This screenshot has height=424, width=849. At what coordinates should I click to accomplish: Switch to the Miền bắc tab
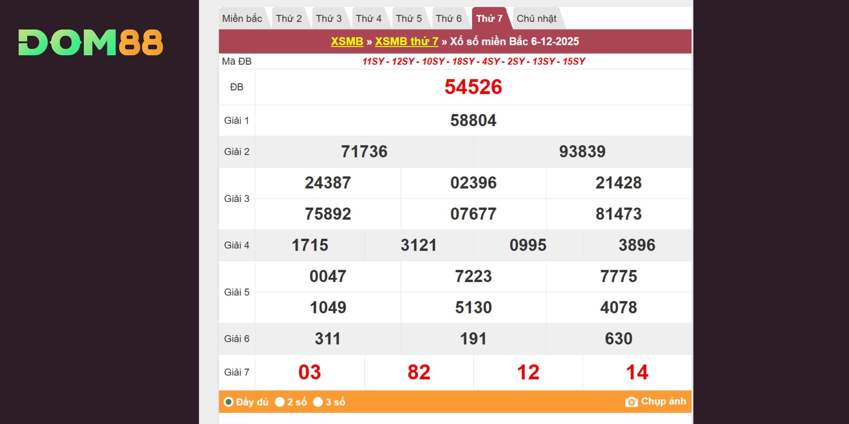242,18
